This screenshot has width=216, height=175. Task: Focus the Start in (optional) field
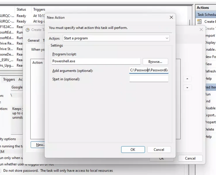coord(149,79)
